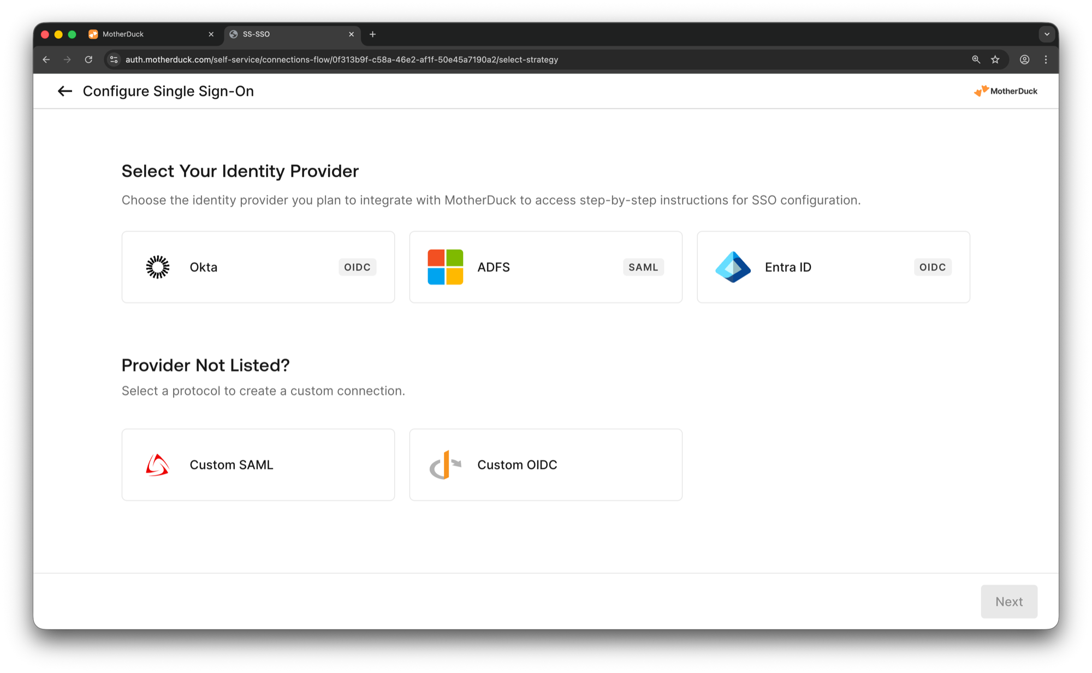The width and height of the screenshot is (1092, 673).
Task: Open the window chevron dropdown top right
Action: pos(1047,34)
